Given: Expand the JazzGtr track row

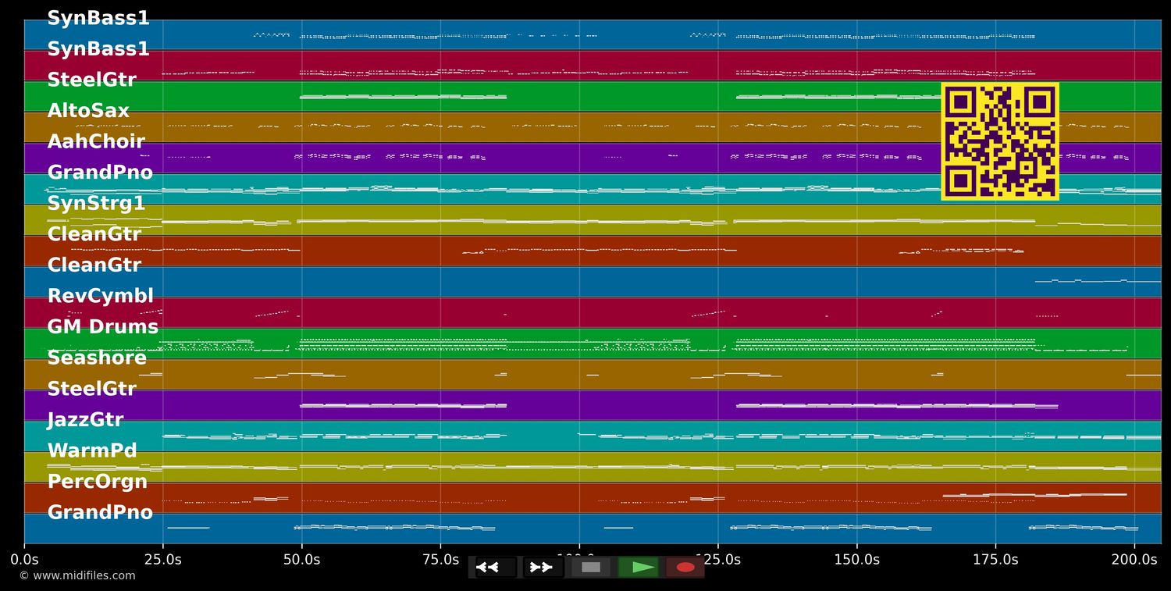Looking at the screenshot, I should point(86,419).
